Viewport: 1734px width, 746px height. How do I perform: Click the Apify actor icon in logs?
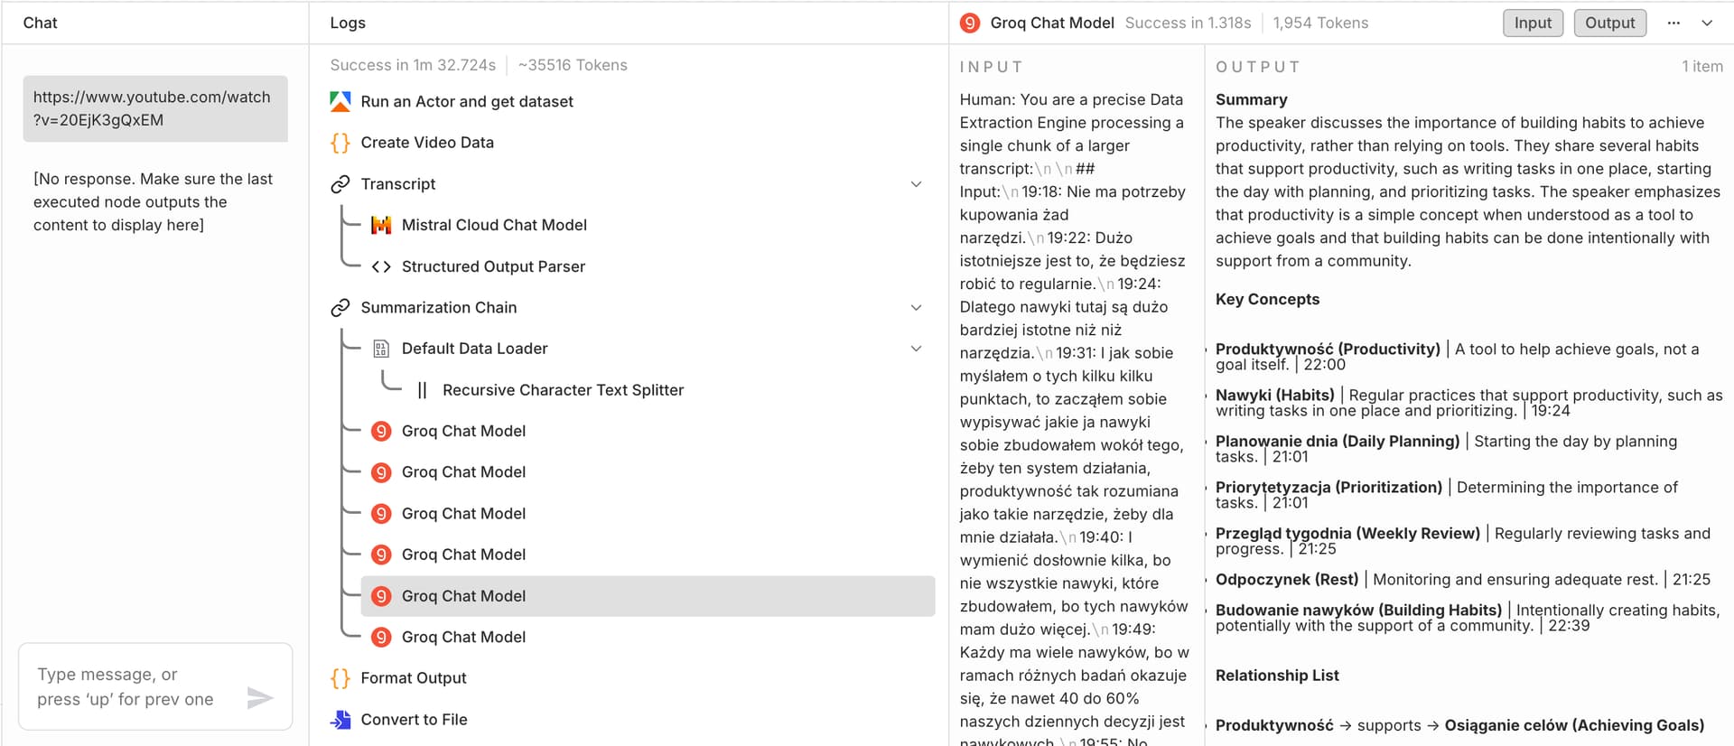(340, 102)
